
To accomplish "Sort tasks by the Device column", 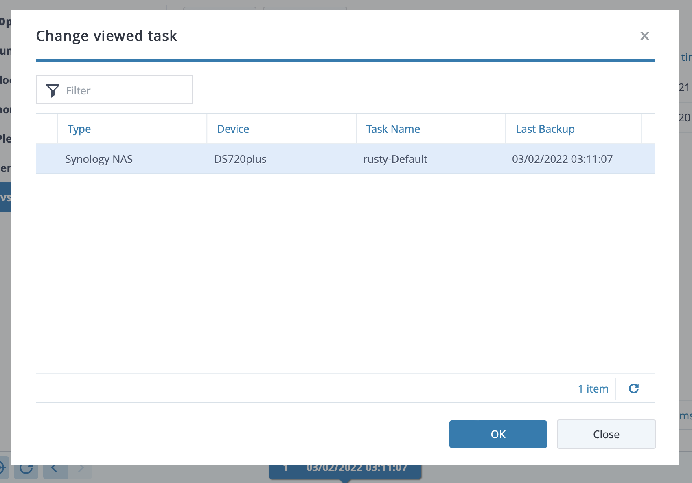I will point(233,129).
